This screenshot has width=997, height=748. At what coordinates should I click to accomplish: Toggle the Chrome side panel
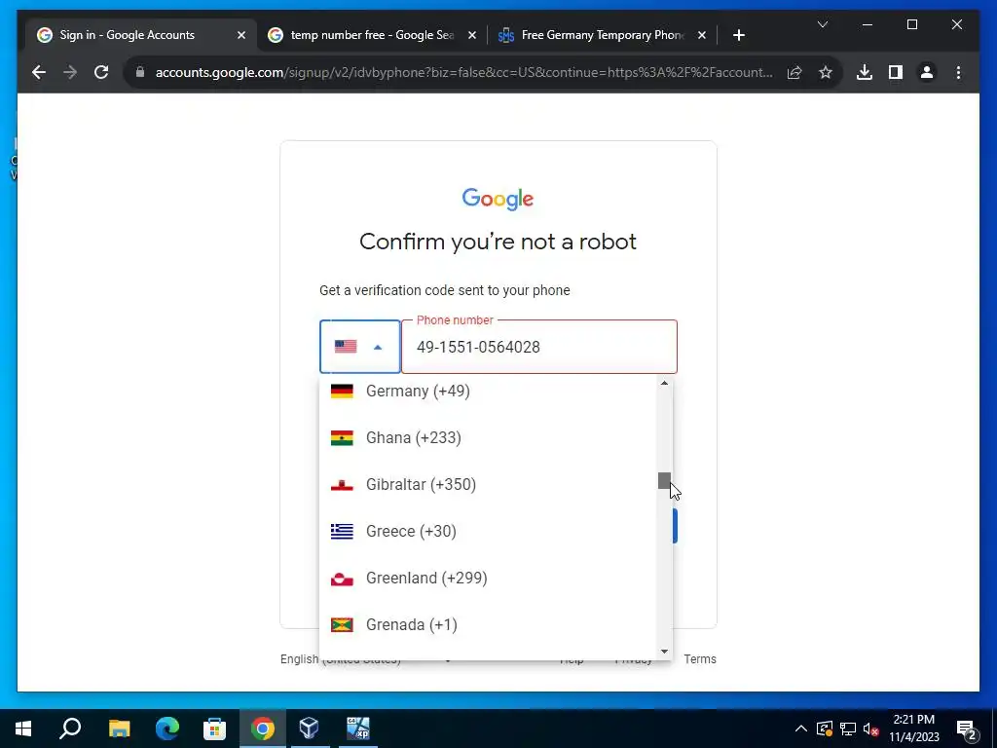896,72
